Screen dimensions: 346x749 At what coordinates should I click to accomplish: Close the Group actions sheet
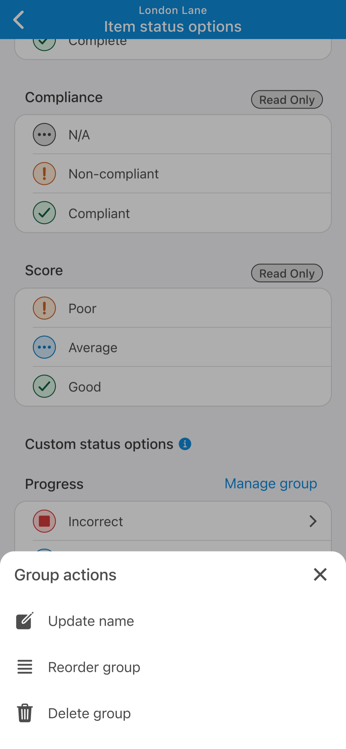point(320,574)
